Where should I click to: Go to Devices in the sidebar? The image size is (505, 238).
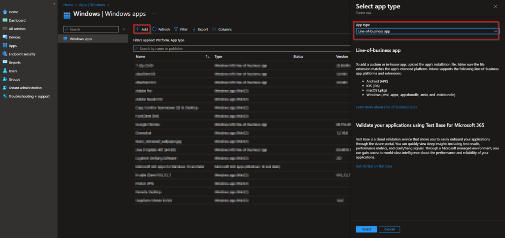click(12, 37)
